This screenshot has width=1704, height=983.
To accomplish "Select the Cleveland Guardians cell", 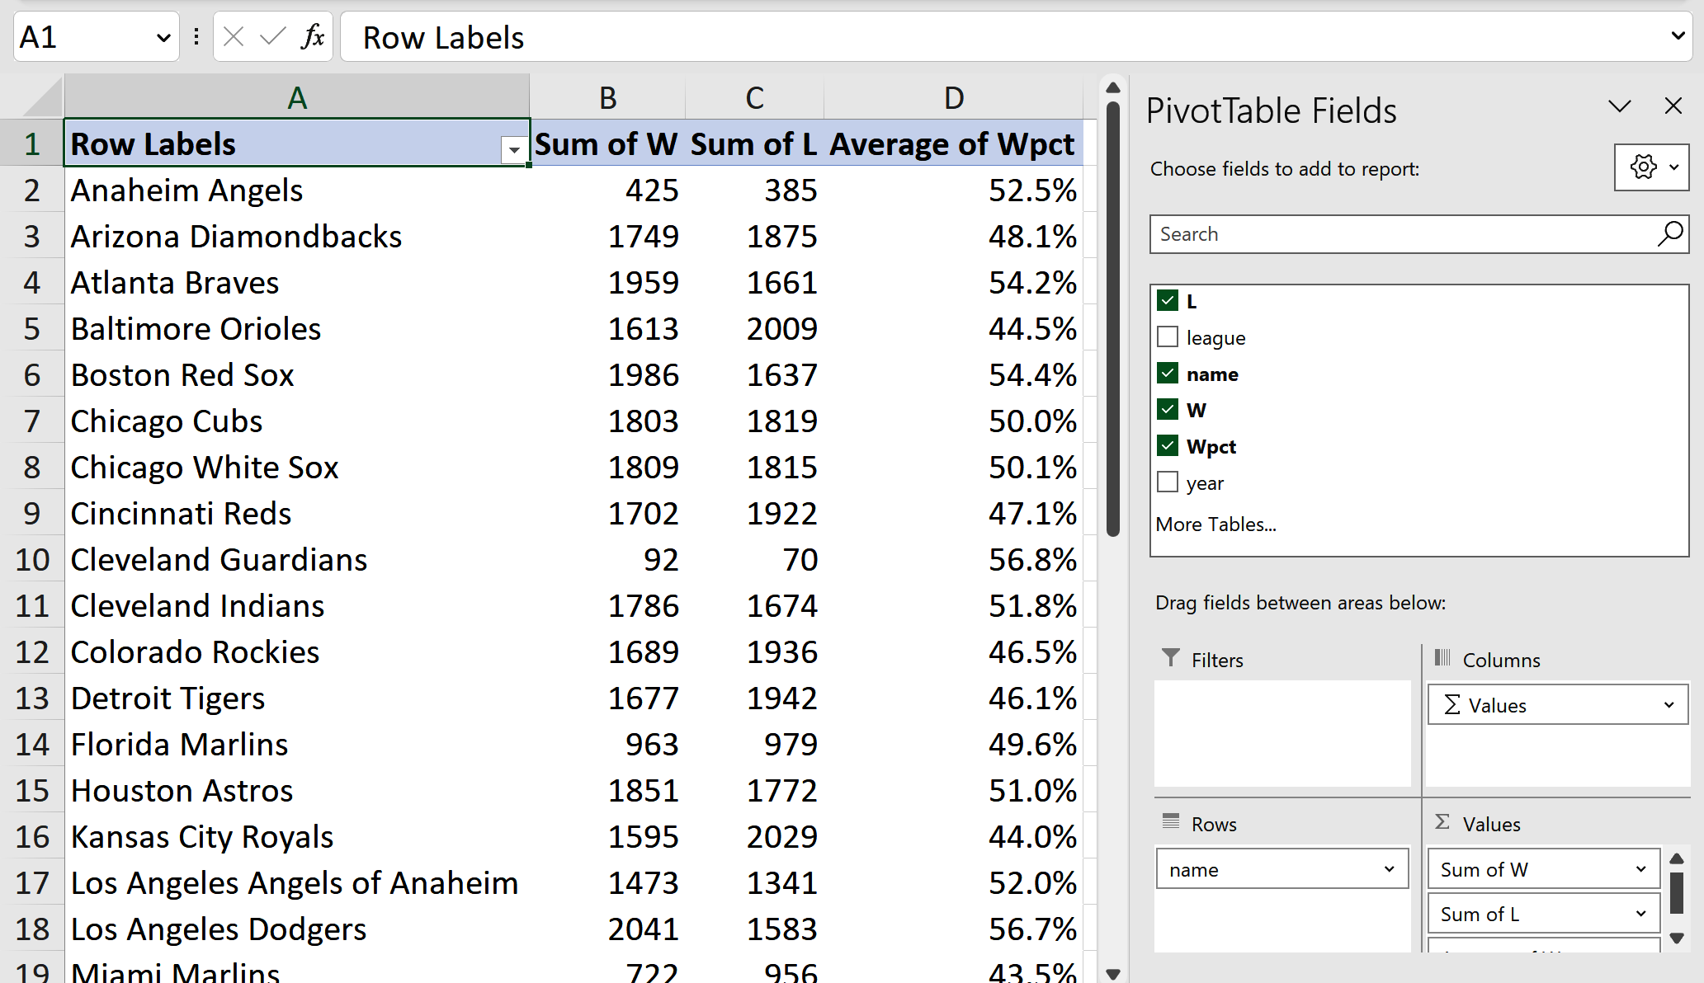I will (297, 560).
